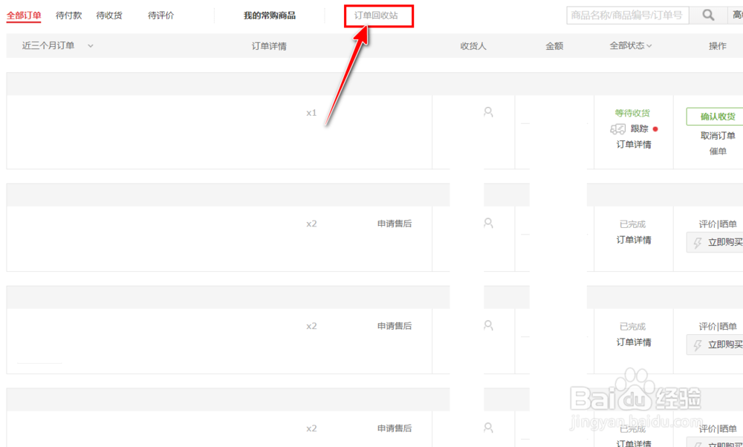
Task: Click recipient person icon in first completed order
Action: 488,223
